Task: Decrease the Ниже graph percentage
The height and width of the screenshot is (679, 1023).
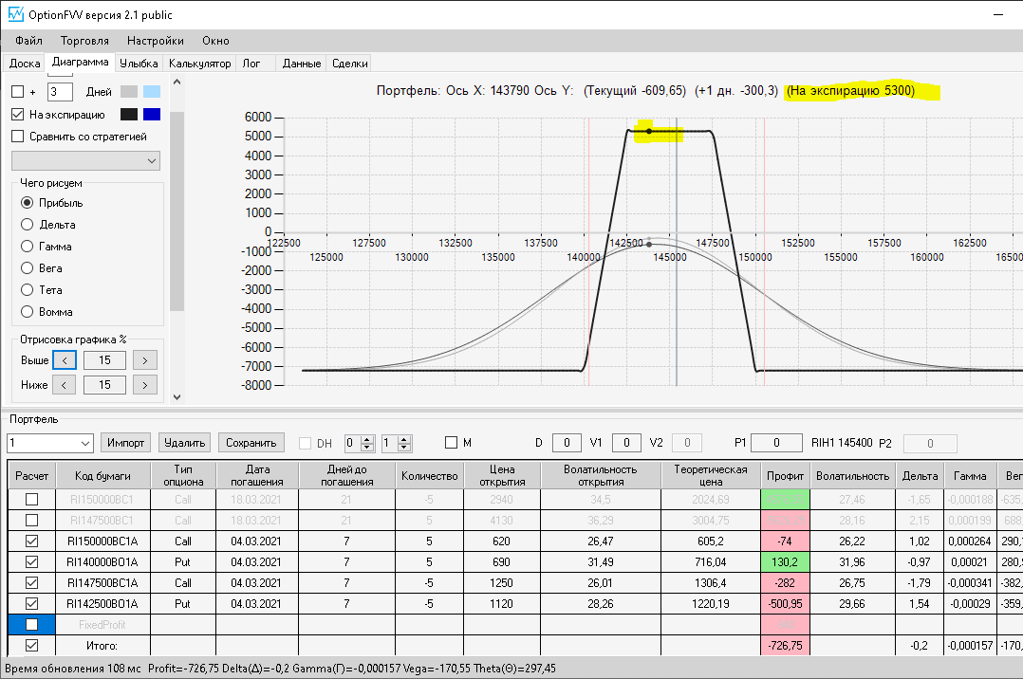Action: pos(64,385)
